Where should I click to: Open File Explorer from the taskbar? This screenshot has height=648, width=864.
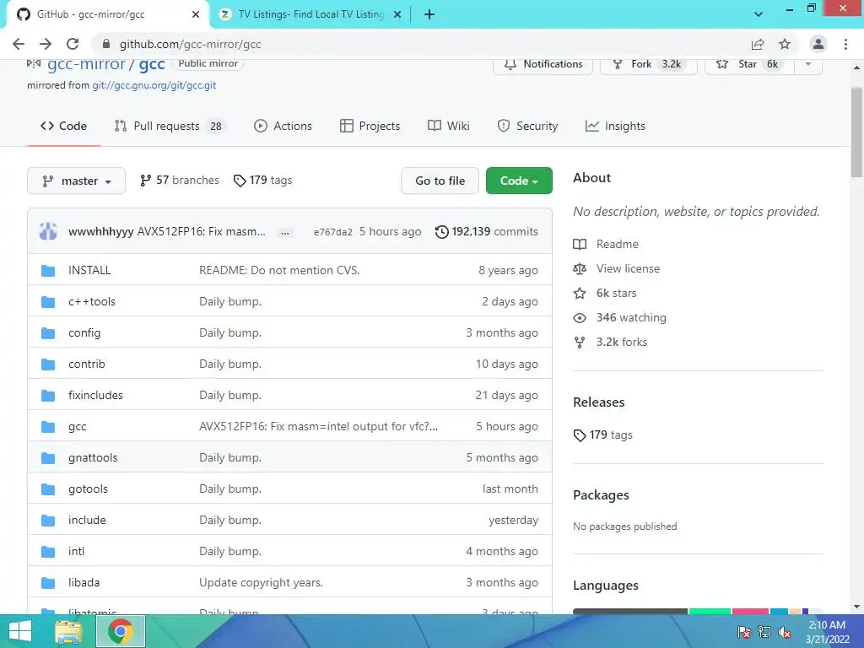click(x=68, y=631)
